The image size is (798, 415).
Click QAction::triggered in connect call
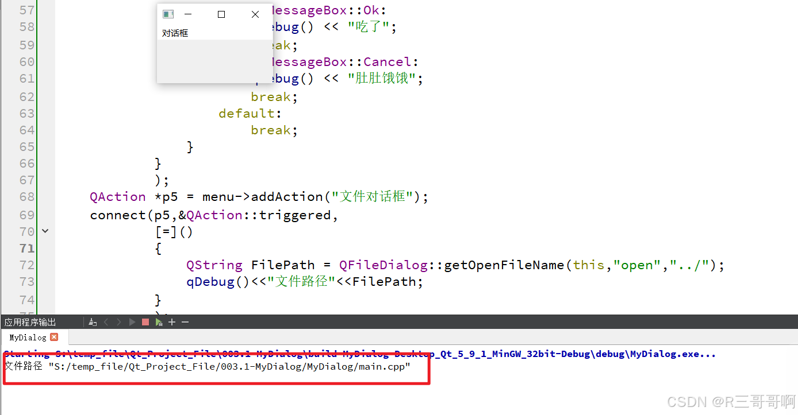click(259, 215)
